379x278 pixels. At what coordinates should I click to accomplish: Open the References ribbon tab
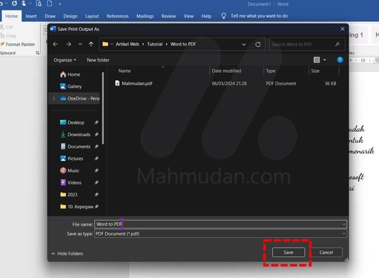pyautogui.click(x=117, y=16)
